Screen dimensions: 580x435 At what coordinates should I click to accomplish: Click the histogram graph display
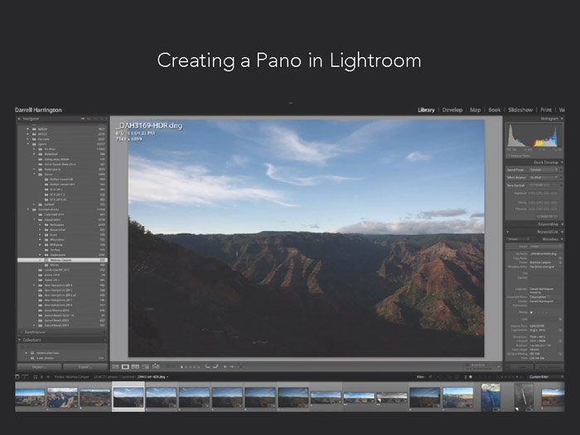tap(533, 136)
